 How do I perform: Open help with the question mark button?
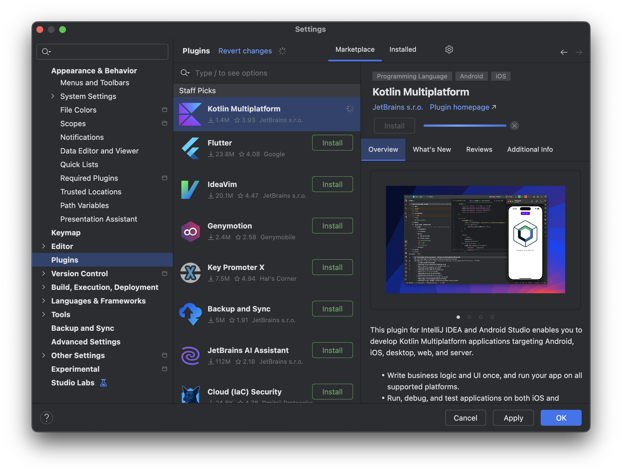[47, 418]
